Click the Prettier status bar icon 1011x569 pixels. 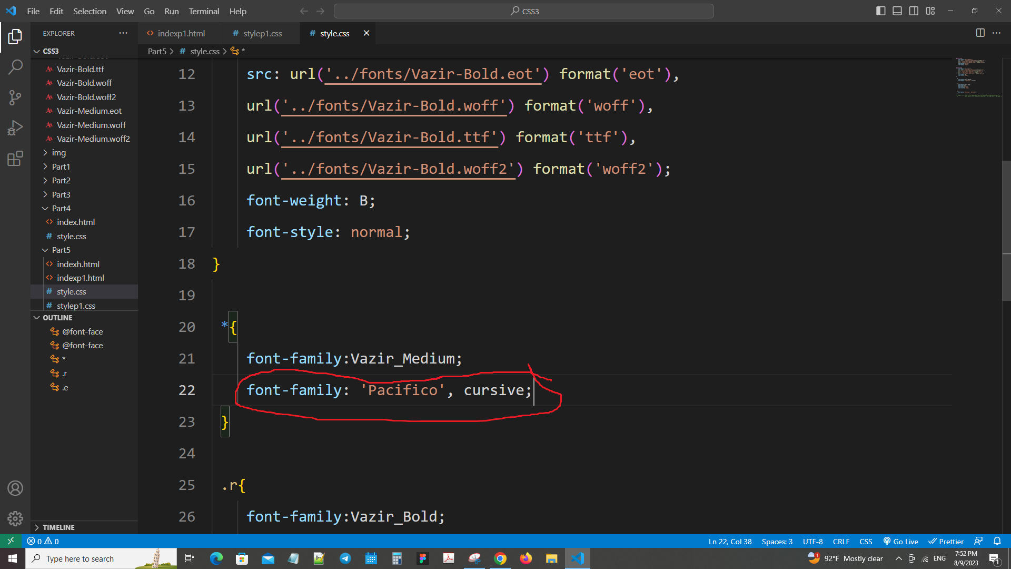click(x=945, y=541)
